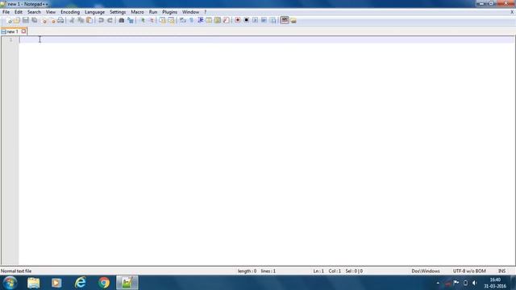Open media player from the taskbar

56,283
